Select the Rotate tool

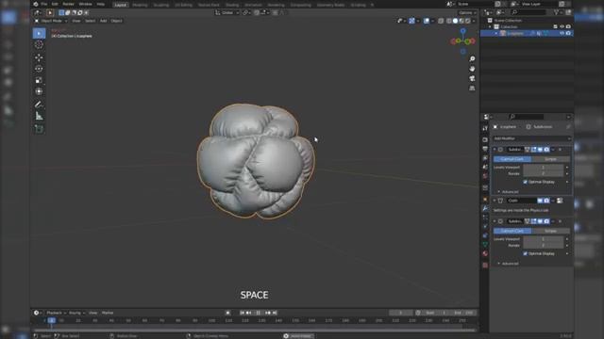(39, 69)
